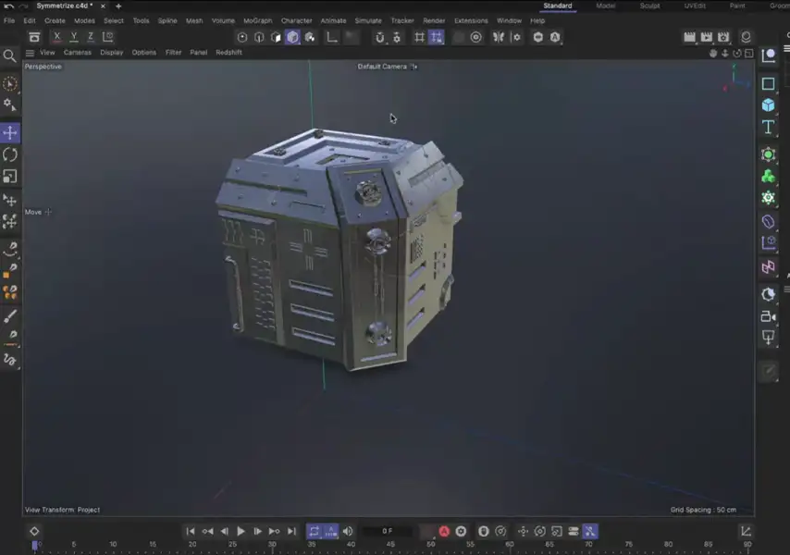Open the MoGraph Cloner icon
790x555 pixels.
click(768, 176)
